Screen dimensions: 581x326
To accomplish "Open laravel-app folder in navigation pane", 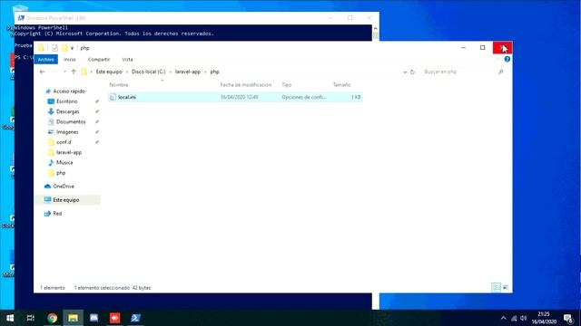I will coord(69,152).
